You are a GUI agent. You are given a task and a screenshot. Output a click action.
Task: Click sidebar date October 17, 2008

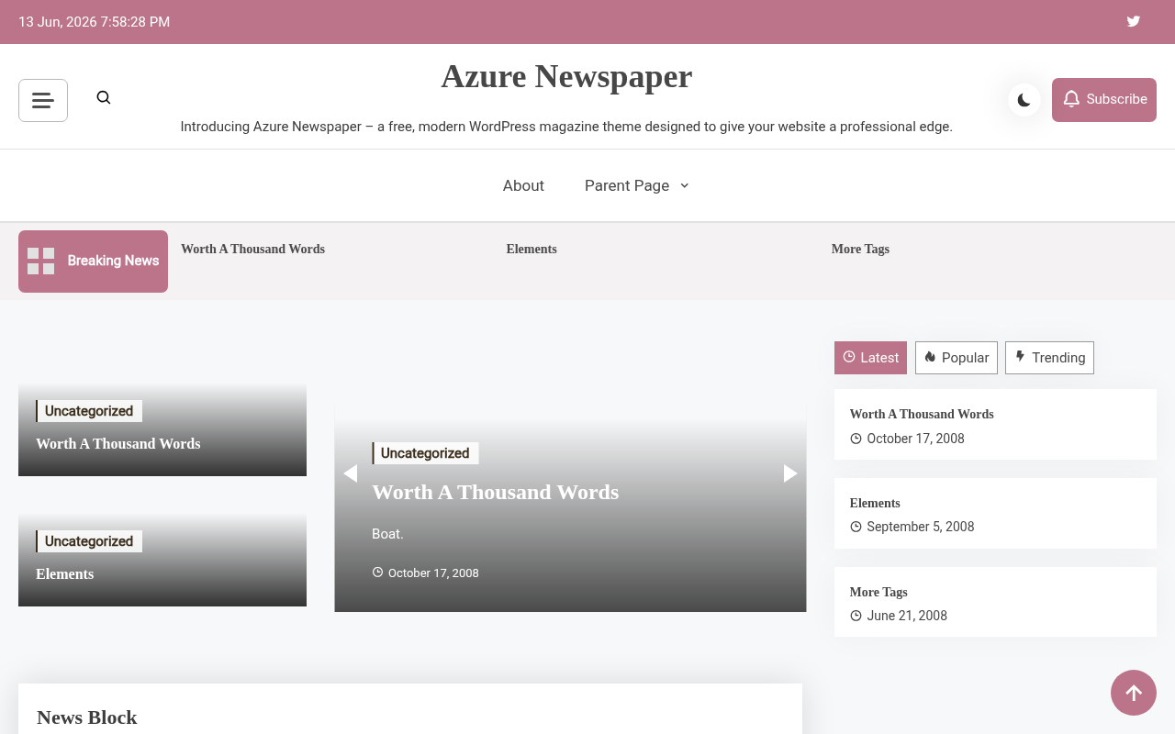915,439
